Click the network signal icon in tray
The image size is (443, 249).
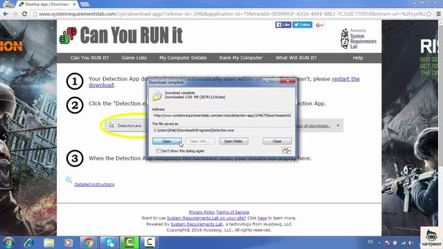pyautogui.click(x=403, y=243)
